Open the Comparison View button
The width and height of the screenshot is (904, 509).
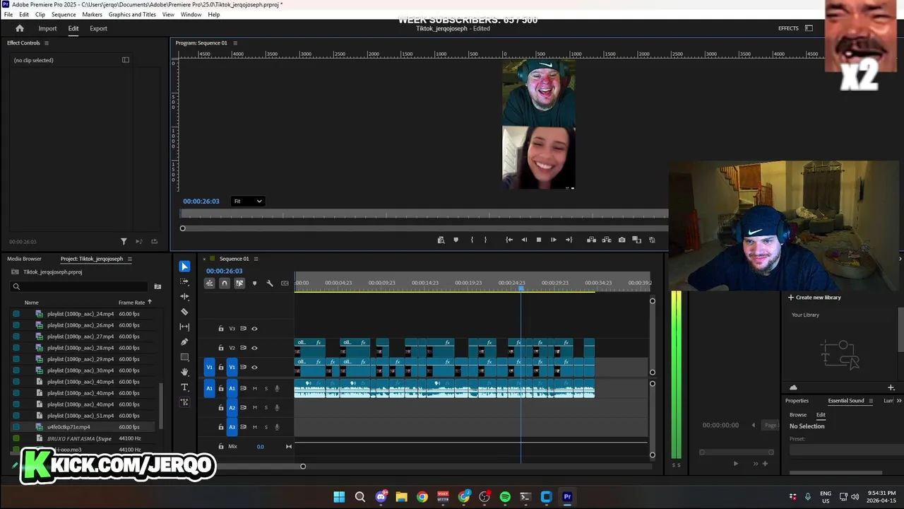coord(636,240)
